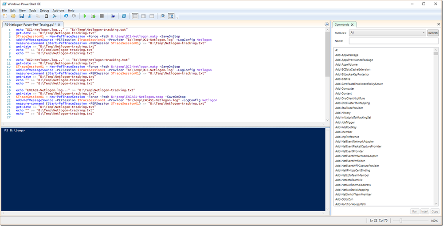
Task: Click the Insert button under command list
Action: (x=425, y=211)
